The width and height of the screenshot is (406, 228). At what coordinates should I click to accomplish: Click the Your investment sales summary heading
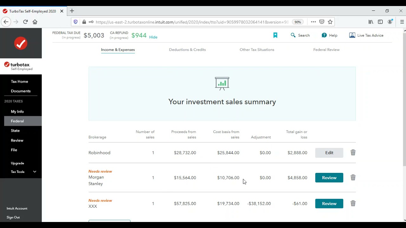click(222, 102)
